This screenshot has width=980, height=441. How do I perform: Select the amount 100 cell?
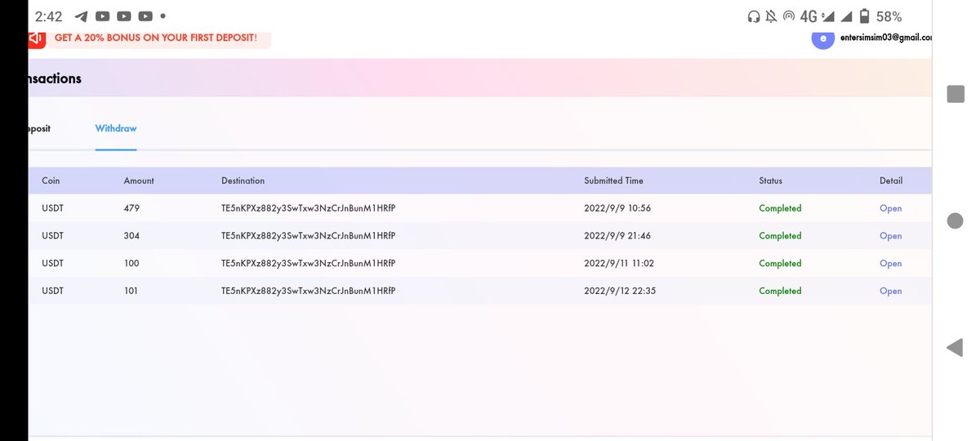131,264
